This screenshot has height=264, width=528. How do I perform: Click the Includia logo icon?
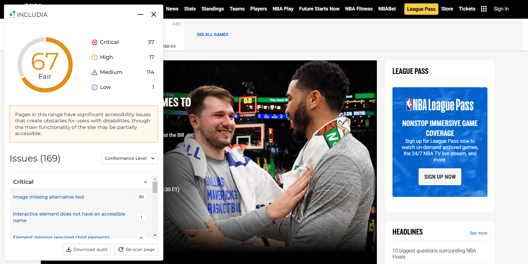click(12, 14)
